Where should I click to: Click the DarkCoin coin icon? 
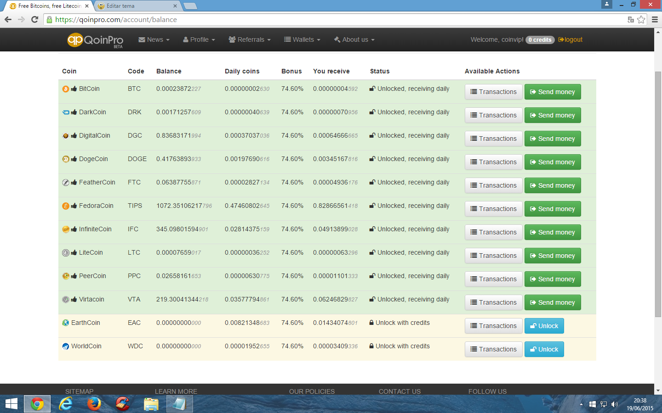tap(66, 112)
